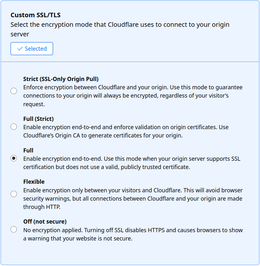Click the Flexible description about HTTP connections
Image resolution: width=260 pixels, height=266 pixels.
tap(132, 198)
